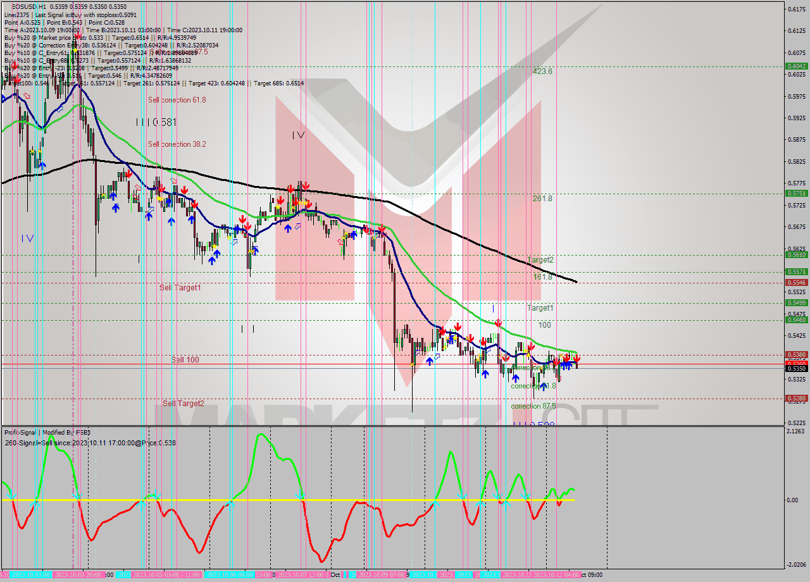Click the 0.5925 price axis value
The image size is (810, 582).
coord(797,118)
